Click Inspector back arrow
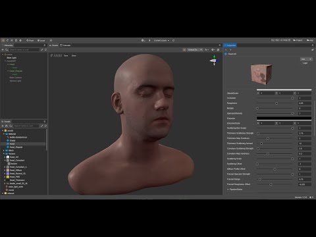The image size is (316, 237). [x=226, y=50]
